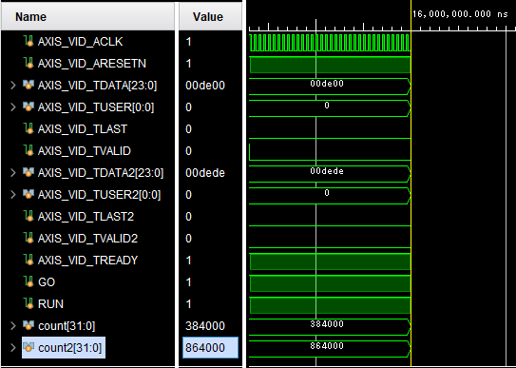Select the AXIS_VID_TVALID2 signal name
This screenshot has height=368, width=516.
point(87,239)
